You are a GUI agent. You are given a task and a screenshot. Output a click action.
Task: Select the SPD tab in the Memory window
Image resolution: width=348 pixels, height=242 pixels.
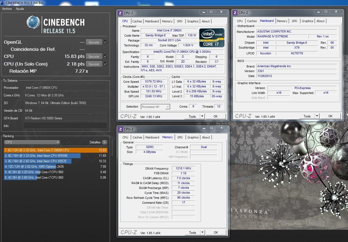[x=180, y=137]
